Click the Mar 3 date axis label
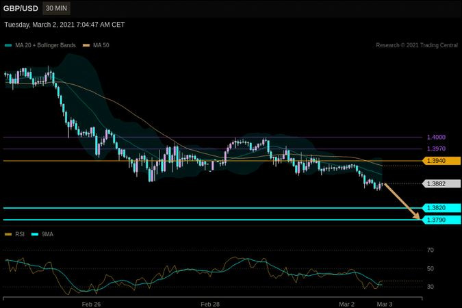The width and height of the screenshot is (462, 308). tap(385, 304)
